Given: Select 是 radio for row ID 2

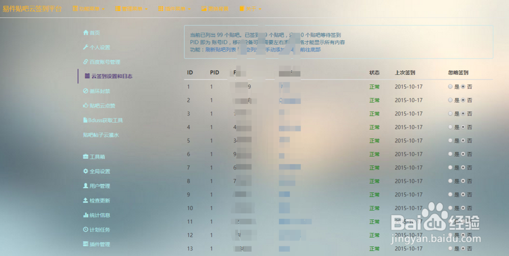Looking at the screenshot, I should 450,100.
